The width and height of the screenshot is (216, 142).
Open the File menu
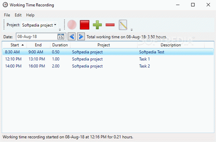[7, 15]
